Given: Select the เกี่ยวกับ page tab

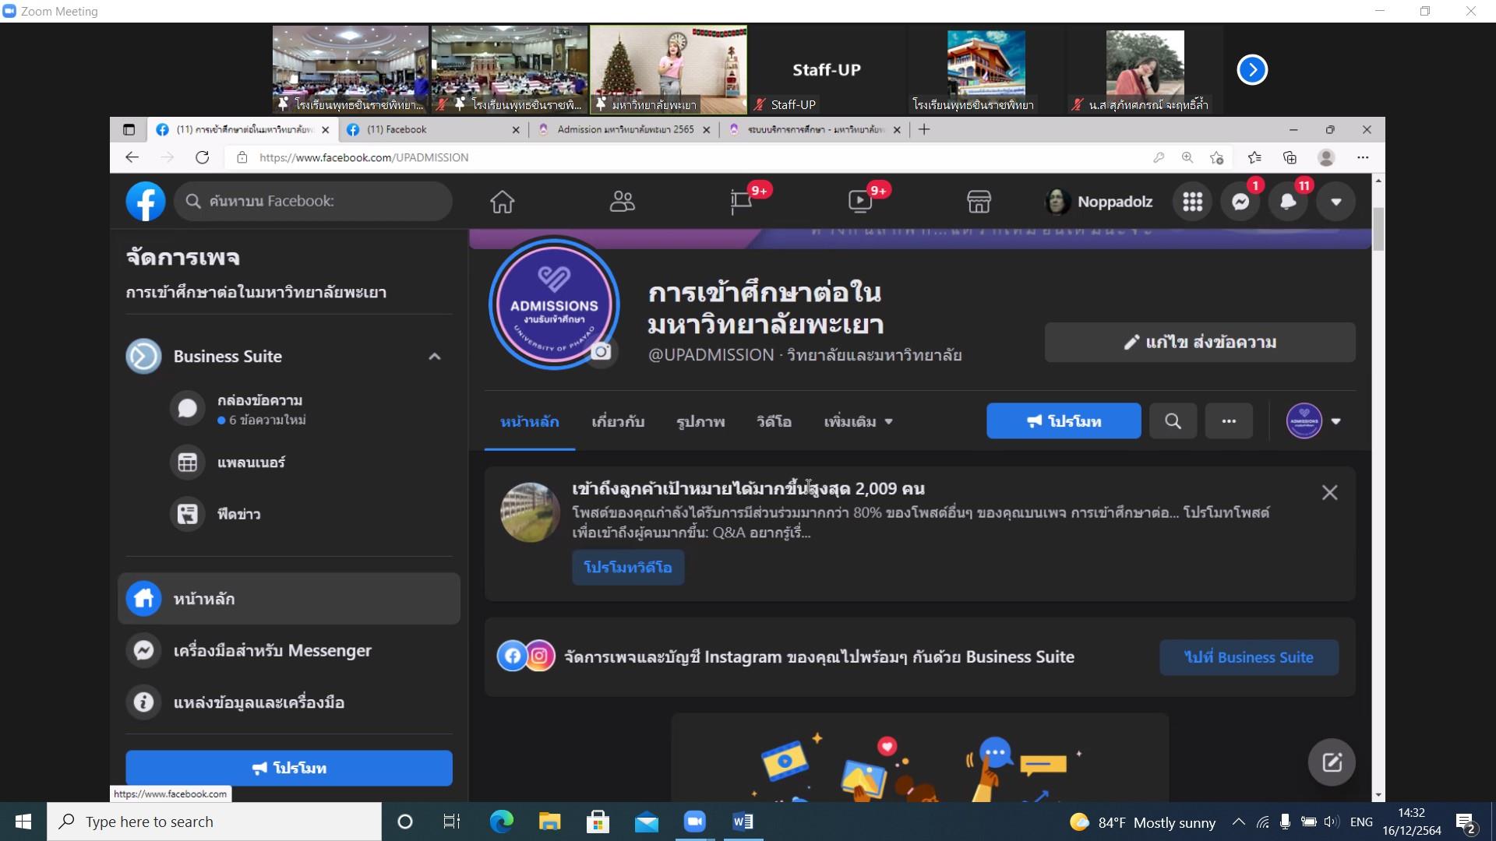Looking at the screenshot, I should (618, 422).
